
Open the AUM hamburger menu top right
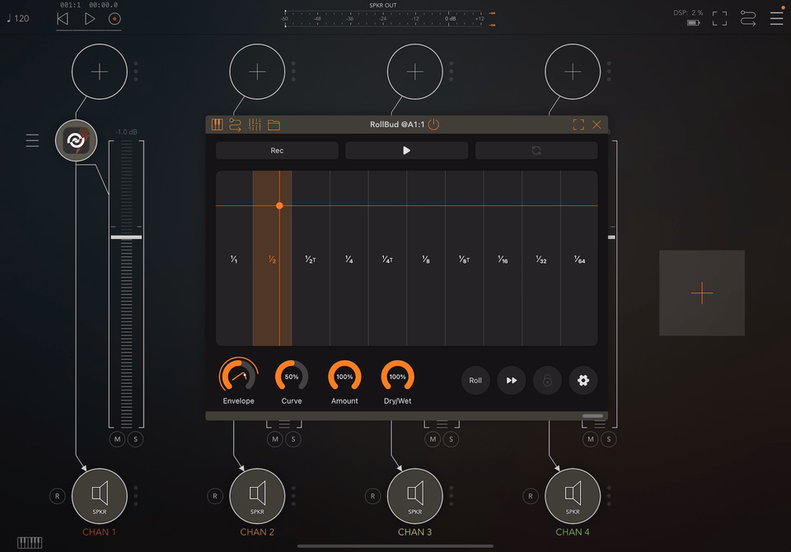coord(776,16)
